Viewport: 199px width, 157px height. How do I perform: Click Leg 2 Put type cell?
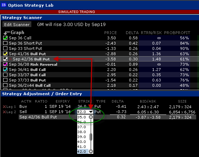click(98, 112)
